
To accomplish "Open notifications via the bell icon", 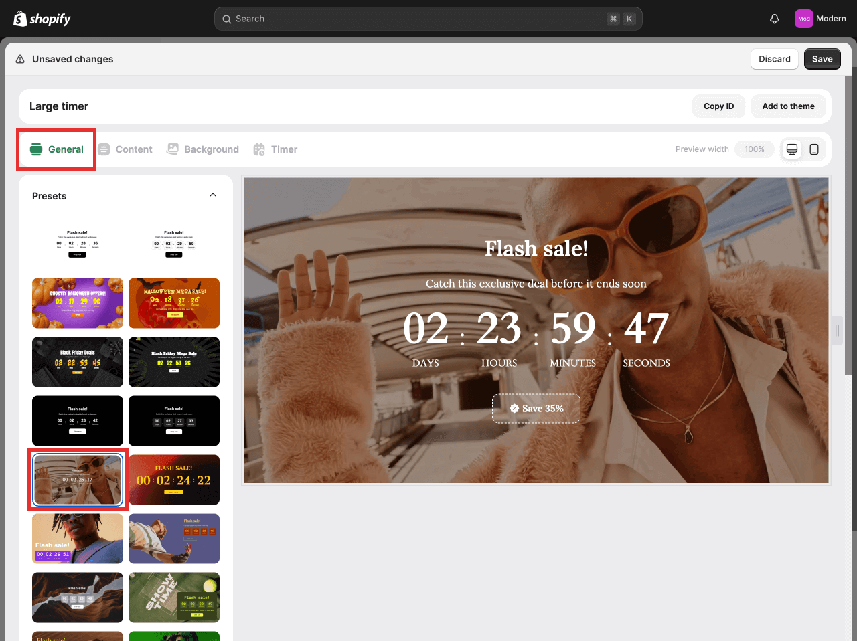I will pyautogui.click(x=775, y=18).
